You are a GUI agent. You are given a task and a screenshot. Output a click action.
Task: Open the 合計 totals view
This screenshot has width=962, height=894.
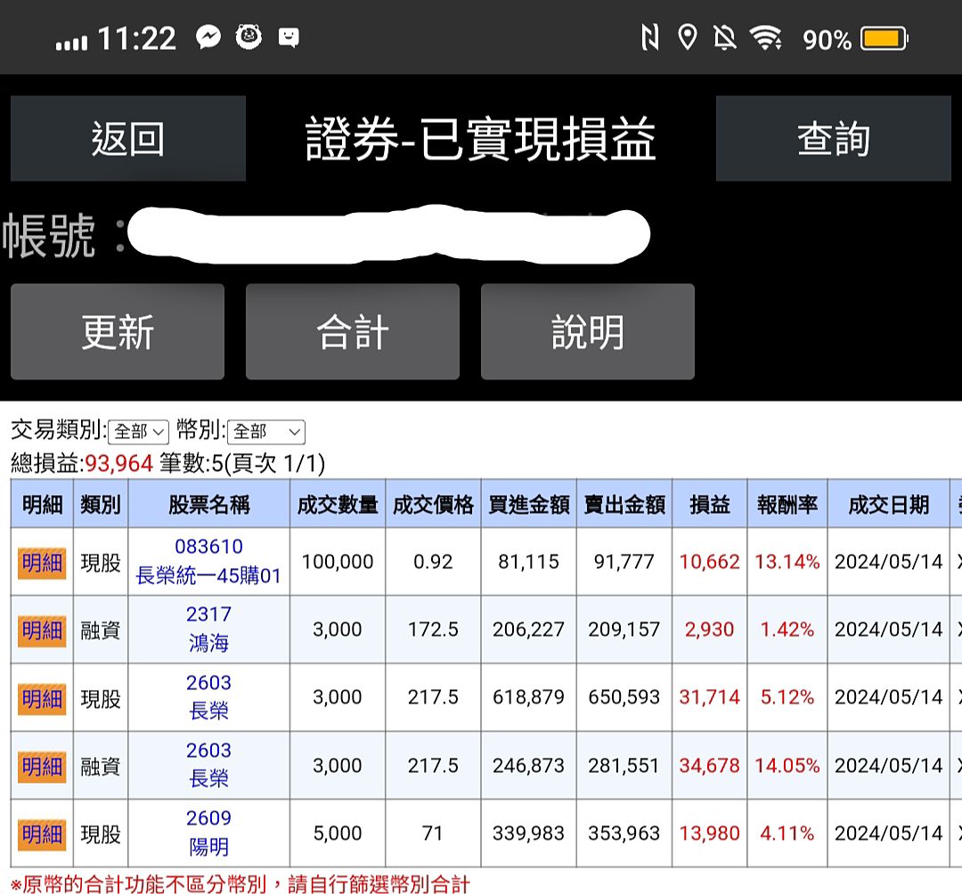[352, 332]
